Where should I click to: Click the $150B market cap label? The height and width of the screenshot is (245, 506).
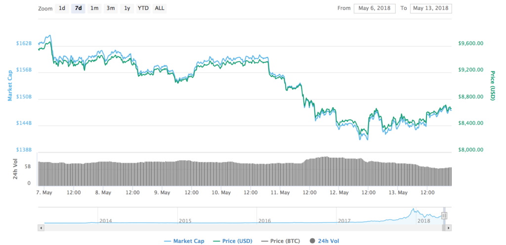(x=25, y=97)
